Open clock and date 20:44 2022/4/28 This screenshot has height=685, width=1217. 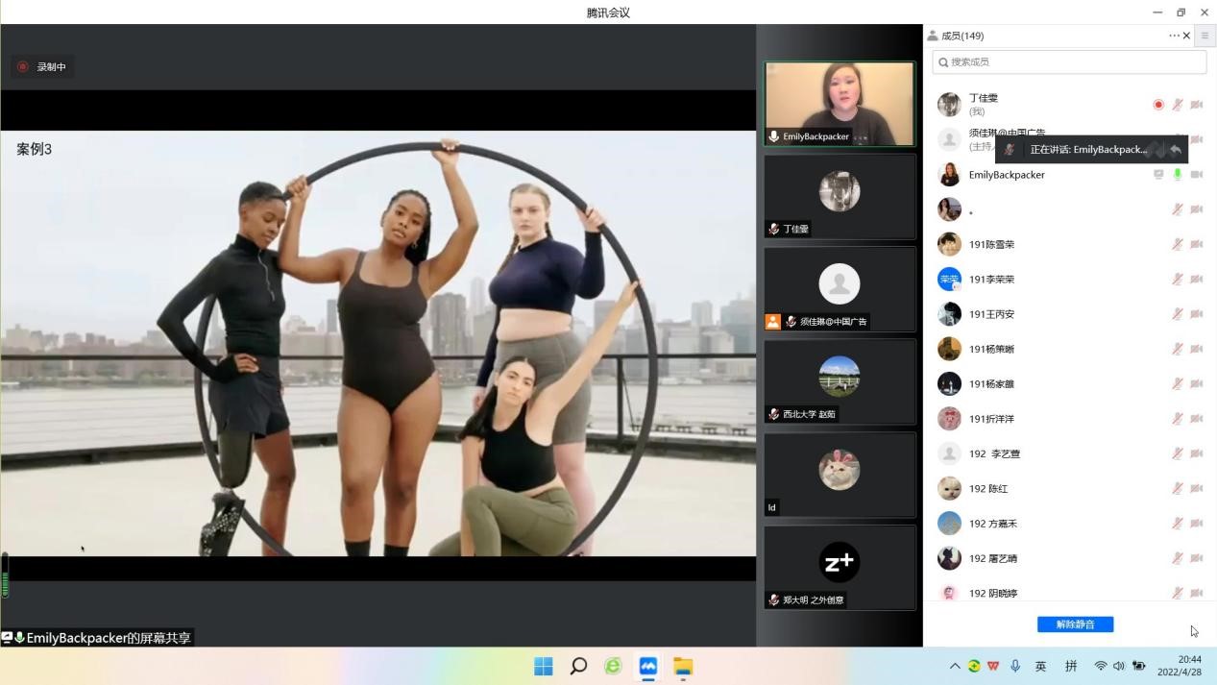(1180, 666)
